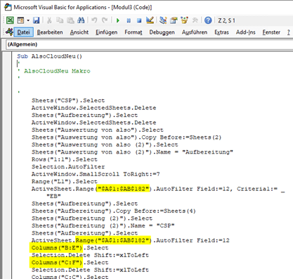This screenshot has height=279, width=293.
Task: Open the ? help menu
Action: [289, 32]
